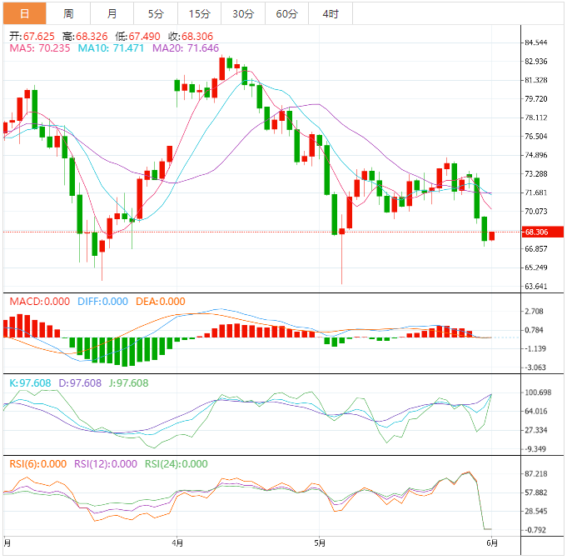
Task: Click the 84.544 price axis value
Action: point(536,42)
